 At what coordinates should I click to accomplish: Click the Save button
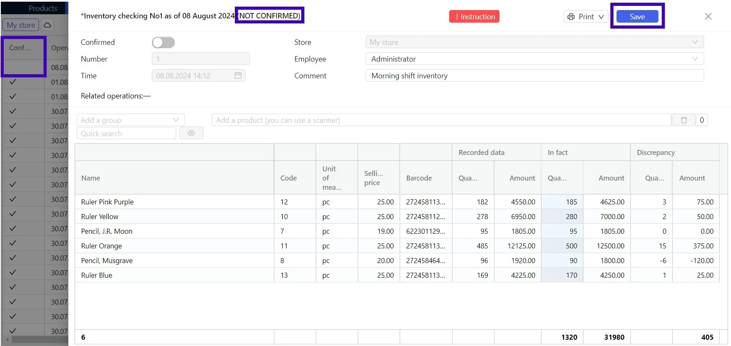click(x=637, y=17)
